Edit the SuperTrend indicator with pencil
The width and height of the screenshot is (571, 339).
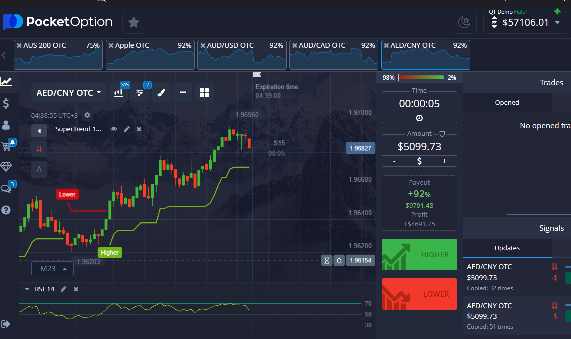(127, 129)
